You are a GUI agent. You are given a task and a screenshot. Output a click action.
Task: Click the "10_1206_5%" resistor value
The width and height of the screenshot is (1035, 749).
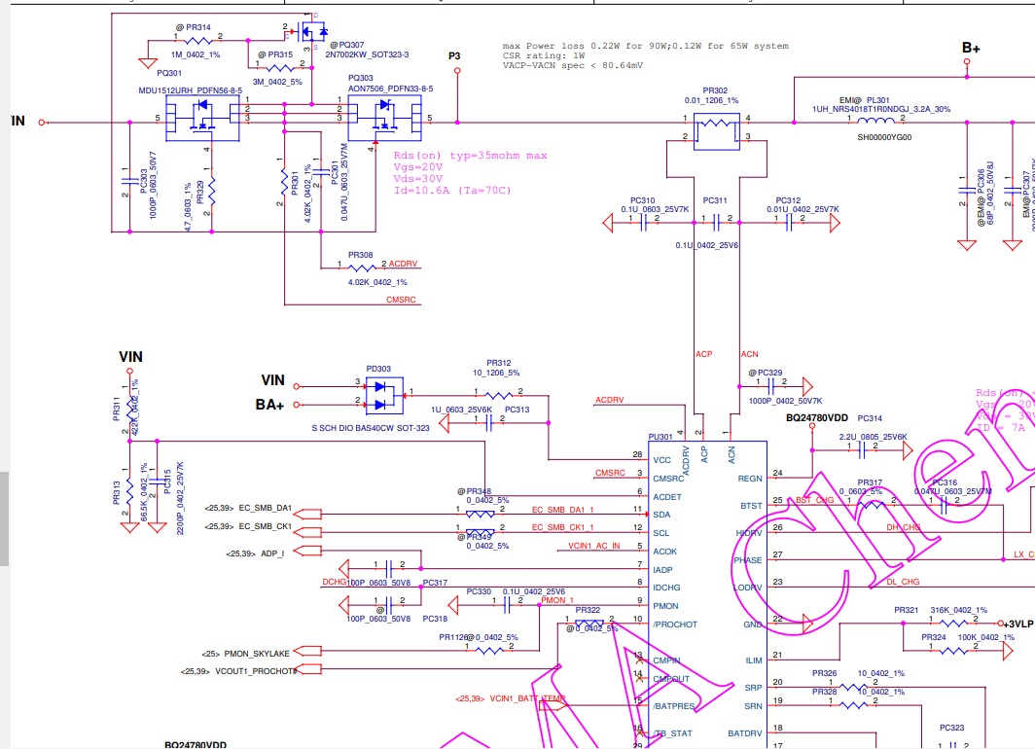[496, 373]
